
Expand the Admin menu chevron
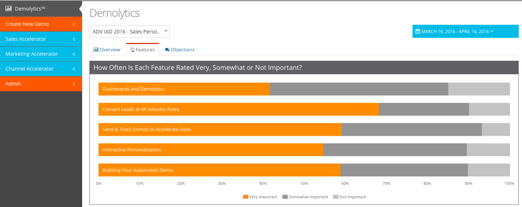pyautogui.click(x=74, y=84)
